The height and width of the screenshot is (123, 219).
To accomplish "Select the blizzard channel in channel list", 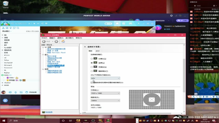I will (x=8, y=65).
